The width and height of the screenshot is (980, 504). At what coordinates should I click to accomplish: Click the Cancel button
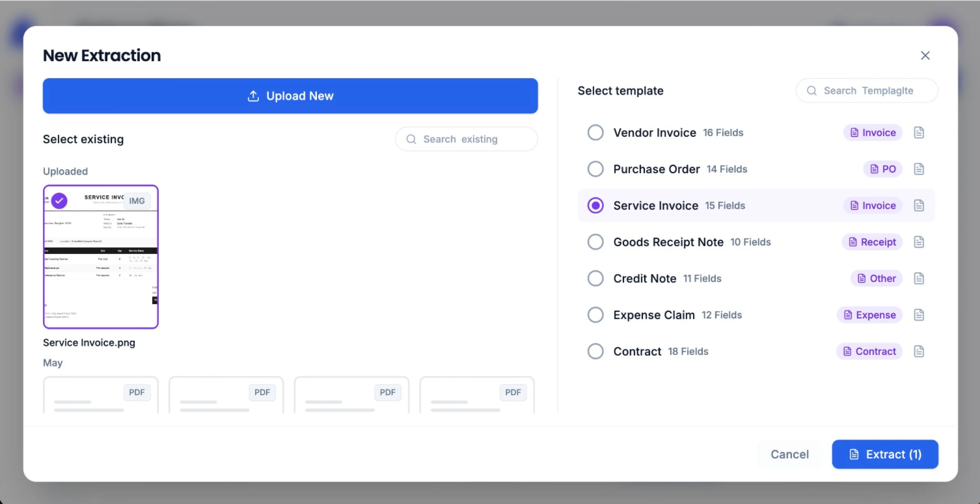[789, 455]
